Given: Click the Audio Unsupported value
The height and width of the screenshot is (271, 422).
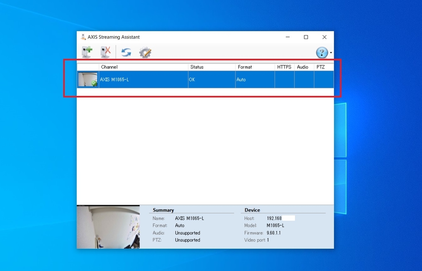Looking at the screenshot, I should [x=187, y=233].
